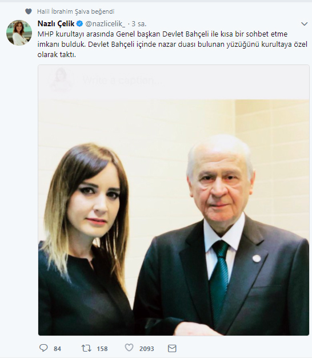This screenshot has width=312, height=359.
Task: Click the tweet text starting 'MHP kurultayı'
Action: [172, 45]
